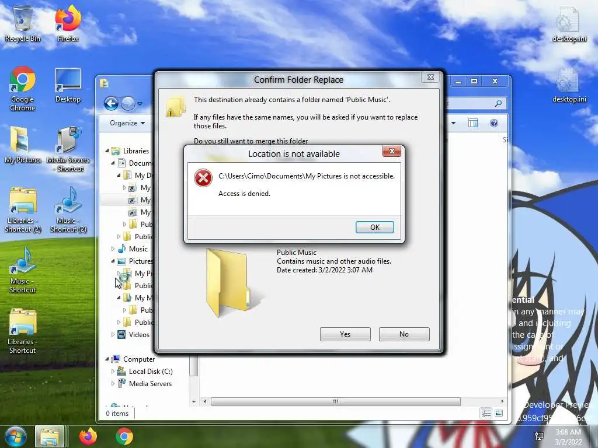Click Yes in Confirm Folder Replace
Image resolution: width=598 pixels, height=448 pixels.
coord(345,334)
